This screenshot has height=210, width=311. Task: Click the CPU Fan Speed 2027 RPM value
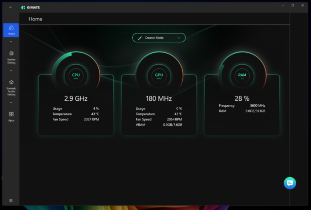coord(91,120)
